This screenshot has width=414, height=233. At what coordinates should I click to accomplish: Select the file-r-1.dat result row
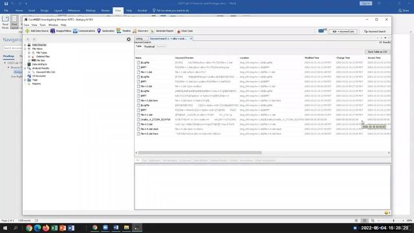pyautogui.click(x=263, y=72)
